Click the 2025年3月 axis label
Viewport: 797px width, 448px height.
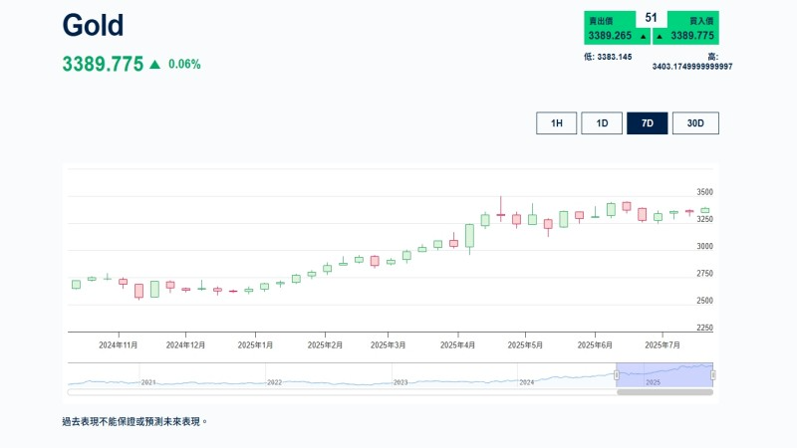coord(388,344)
